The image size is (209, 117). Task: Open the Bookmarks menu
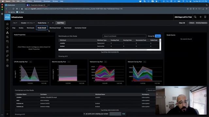coord(38,1)
